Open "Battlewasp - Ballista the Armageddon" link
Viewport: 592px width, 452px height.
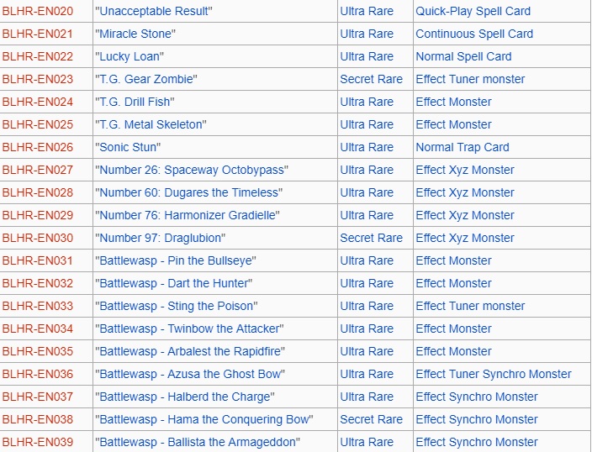click(199, 443)
